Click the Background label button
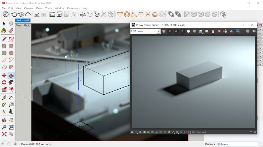The height and width of the screenshot is (147, 263). click(x=22, y=20)
